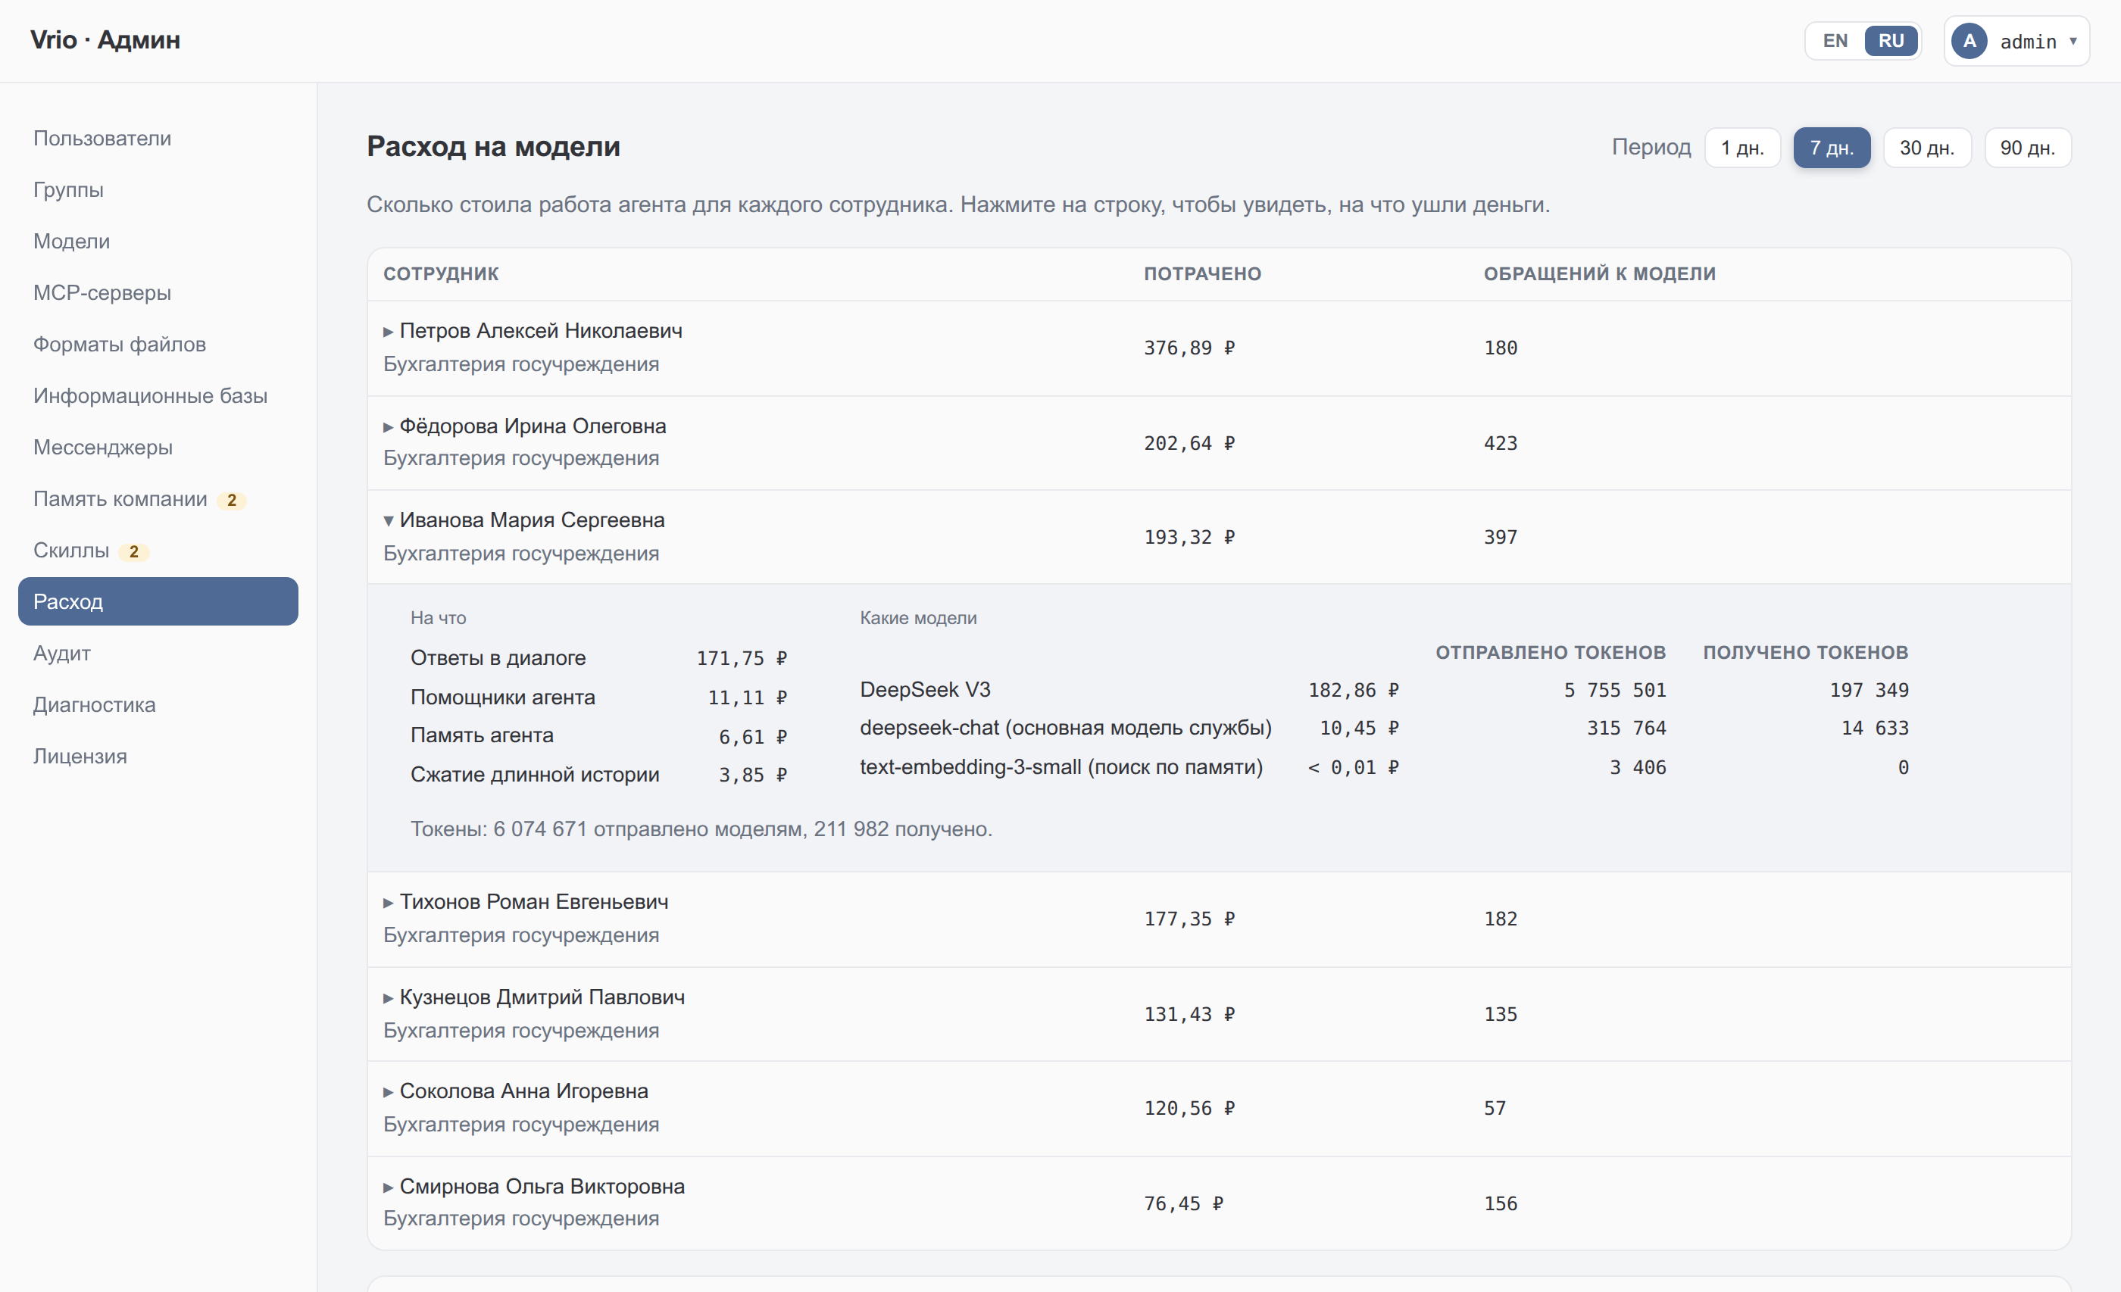The height and width of the screenshot is (1292, 2121).
Task: Switch interface language to EN
Action: [x=1835, y=40]
